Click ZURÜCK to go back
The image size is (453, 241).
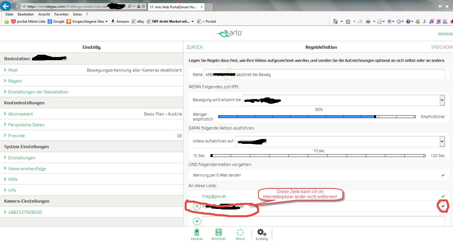click(x=195, y=47)
